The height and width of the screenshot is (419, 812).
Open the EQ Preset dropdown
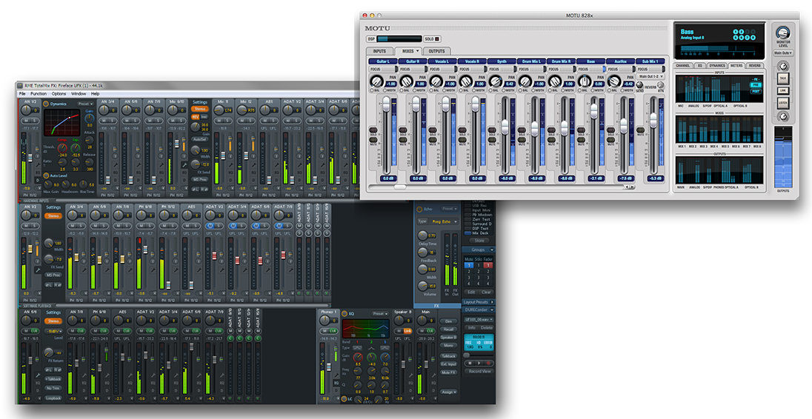380,313
